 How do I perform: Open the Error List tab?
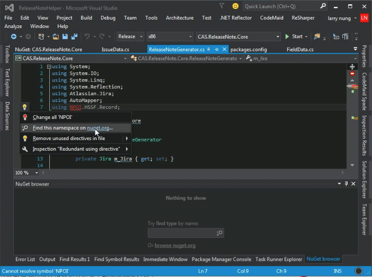click(x=25, y=259)
